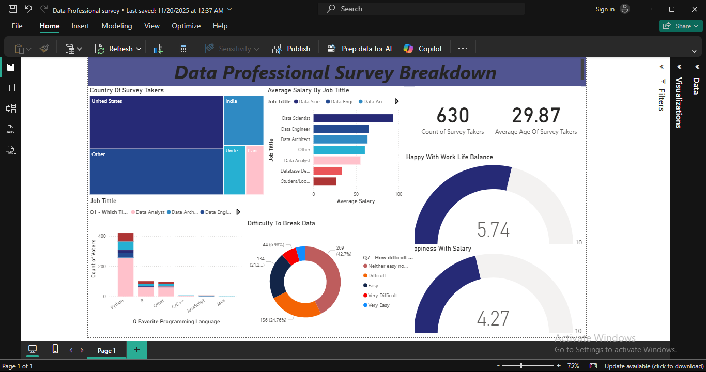Expand the Get data dropdown arrow
This screenshot has width=706, height=372.
coord(80,49)
